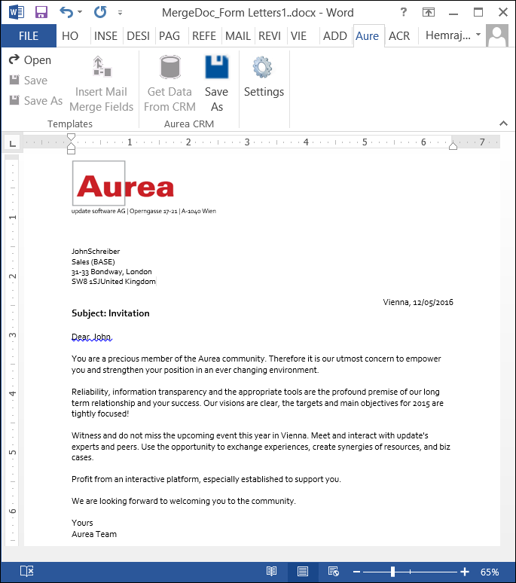Customize Quick Access Toolbar dropdown
This screenshot has height=583, width=516.
point(120,13)
